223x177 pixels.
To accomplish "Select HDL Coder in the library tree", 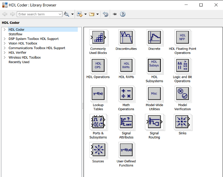I will pos(16,29).
